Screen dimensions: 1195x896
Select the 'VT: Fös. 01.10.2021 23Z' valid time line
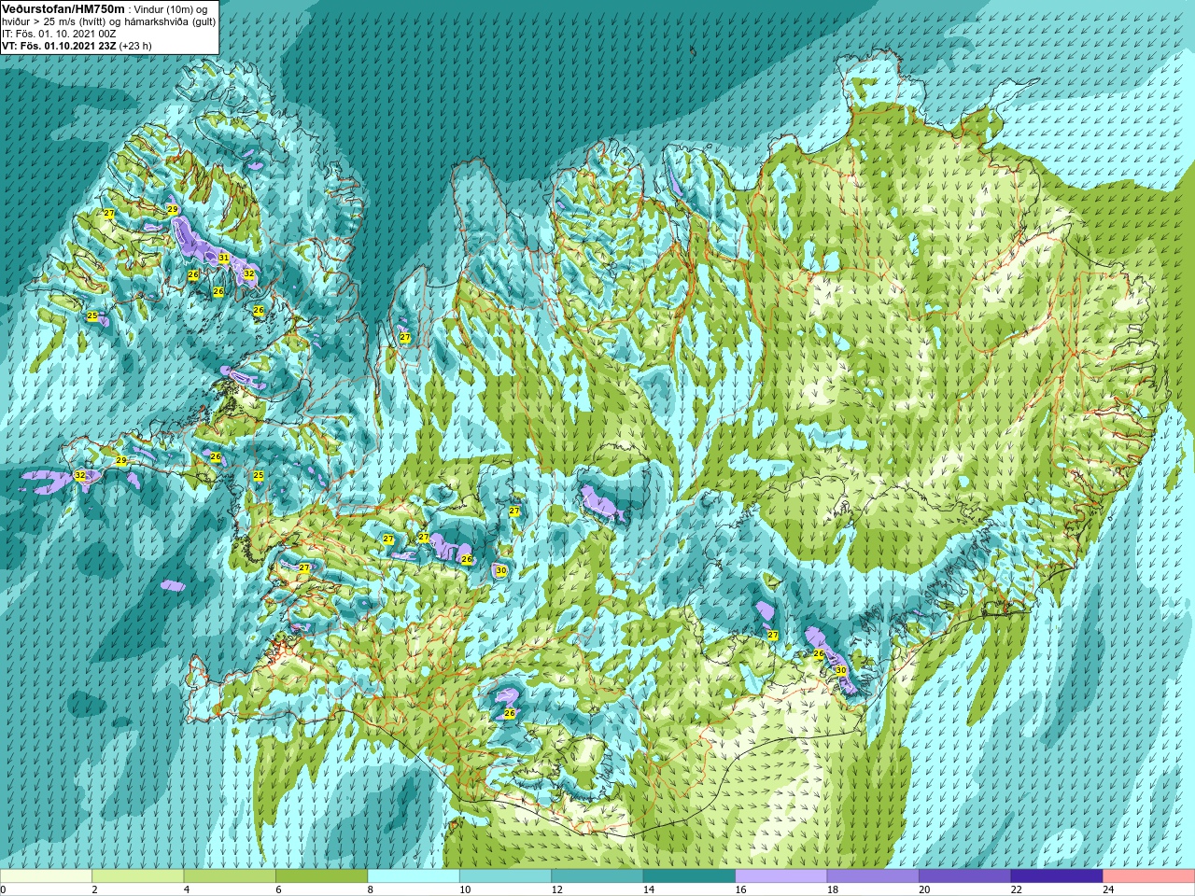(59, 45)
